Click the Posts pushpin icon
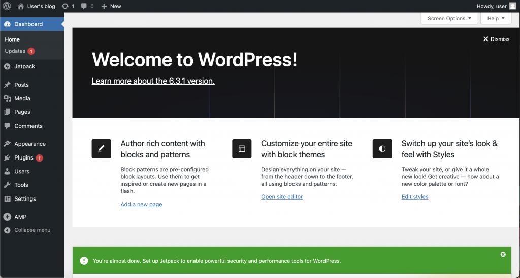Image resolution: width=520 pixels, height=278 pixels. point(7,85)
